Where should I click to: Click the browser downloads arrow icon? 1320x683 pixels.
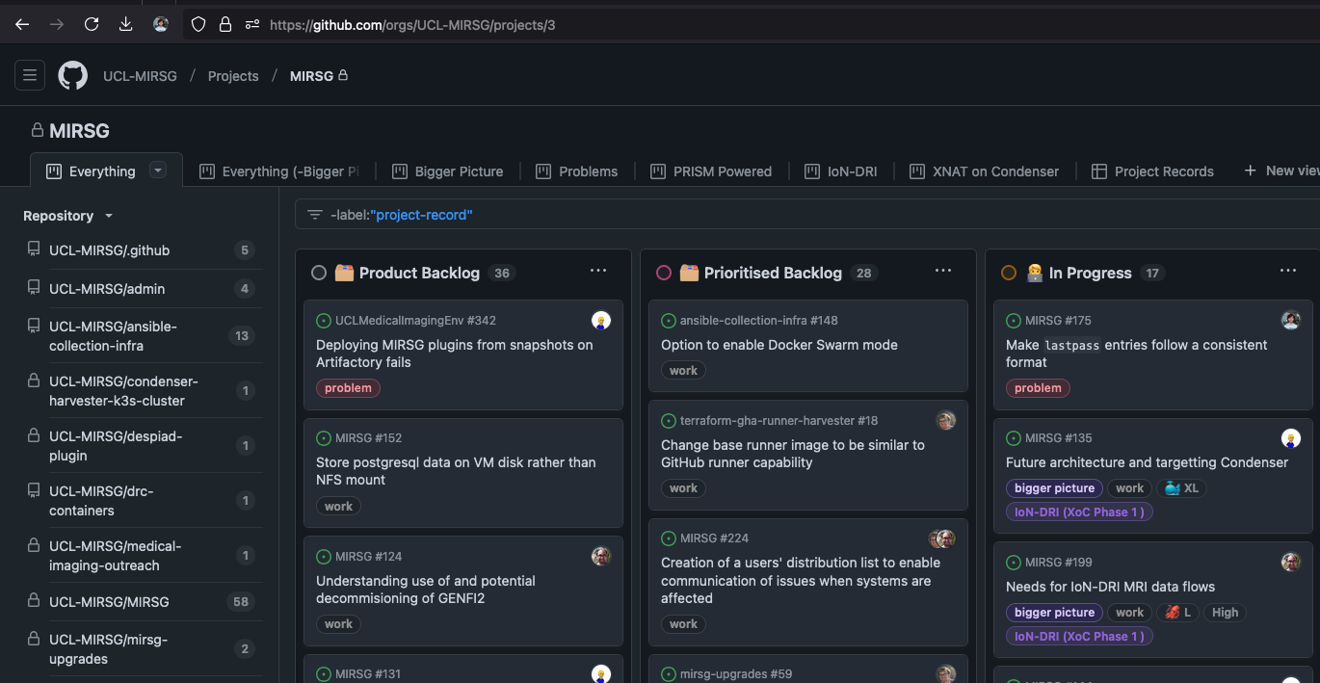(x=125, y=24)
